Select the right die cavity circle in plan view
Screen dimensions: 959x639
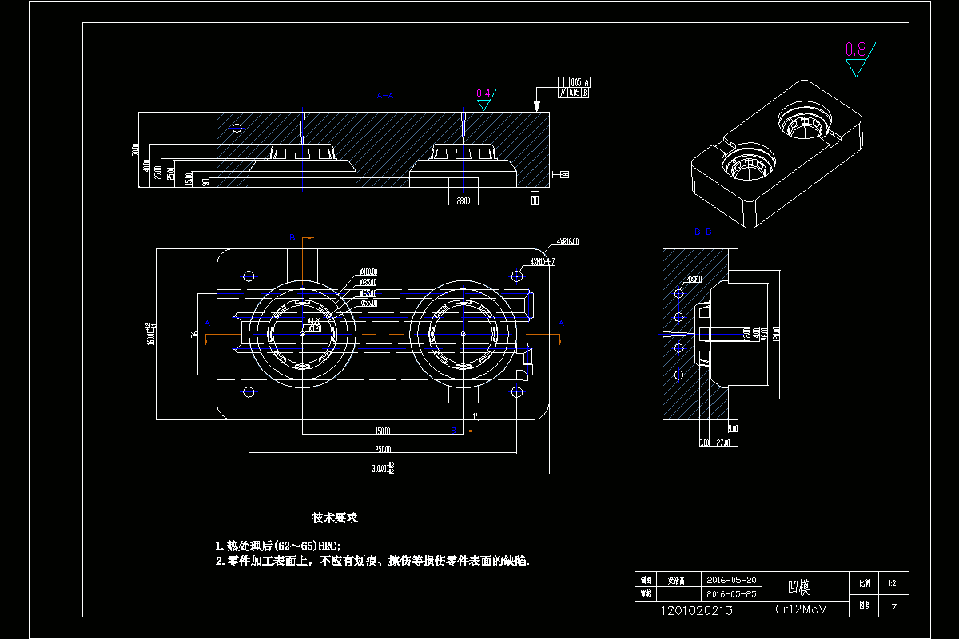click(x=463, y=333)
